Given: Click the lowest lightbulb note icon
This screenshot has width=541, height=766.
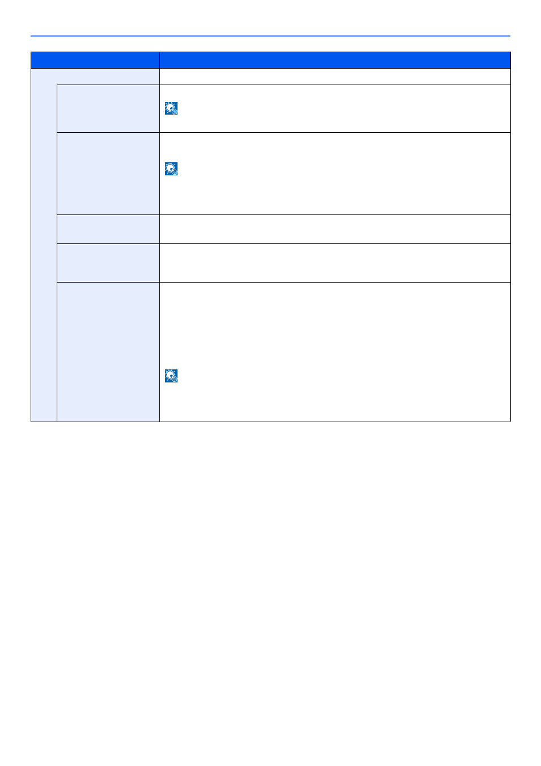Looking at the screenshot, I should click(171, 376).
